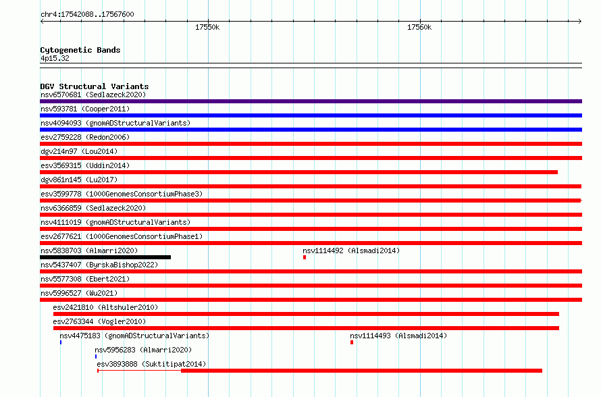
Task: Click the nsv6570681 (Sedlazeck2020) variant label
Action: pyautogui.click(x=93, y=95)
